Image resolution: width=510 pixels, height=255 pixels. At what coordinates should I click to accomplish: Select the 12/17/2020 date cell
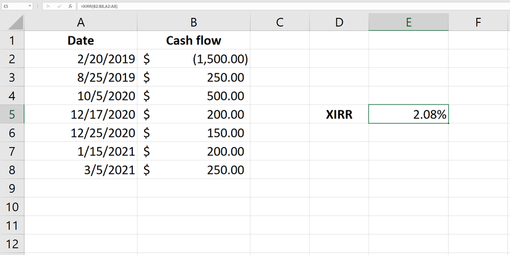click(x=80, y=114)
